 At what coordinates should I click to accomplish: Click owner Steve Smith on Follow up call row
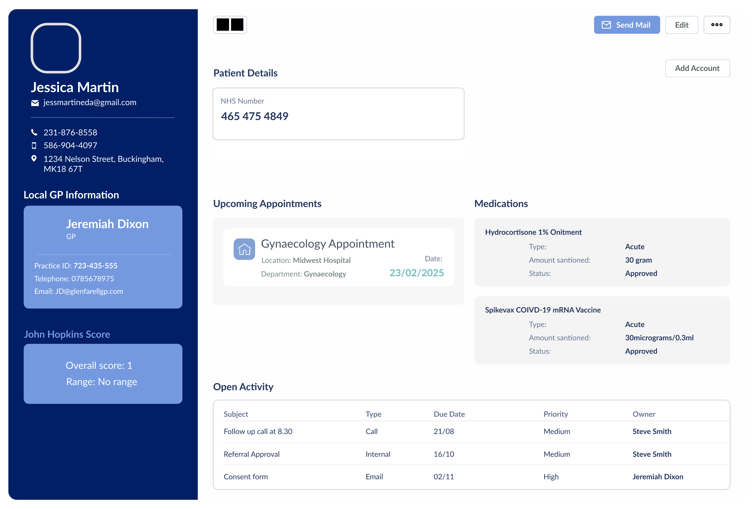[652, 431]
